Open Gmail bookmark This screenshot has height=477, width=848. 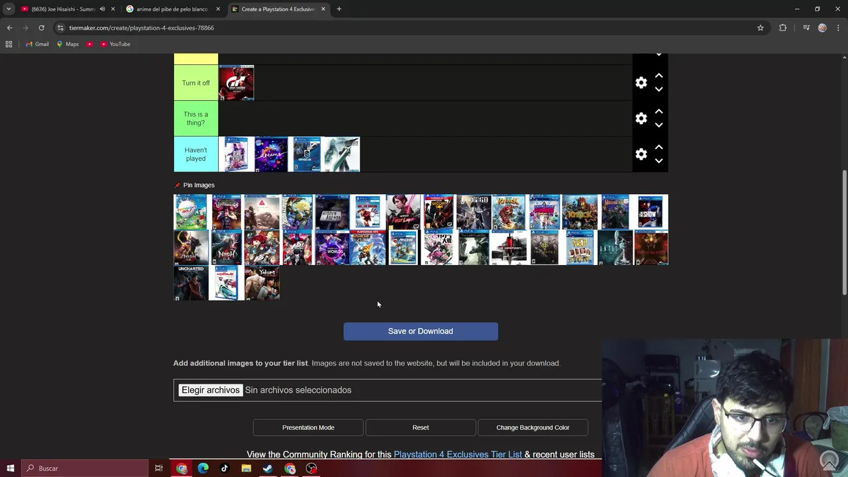[x=36, y=44]
